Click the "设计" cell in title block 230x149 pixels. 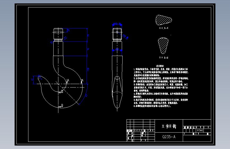(130, 133)
